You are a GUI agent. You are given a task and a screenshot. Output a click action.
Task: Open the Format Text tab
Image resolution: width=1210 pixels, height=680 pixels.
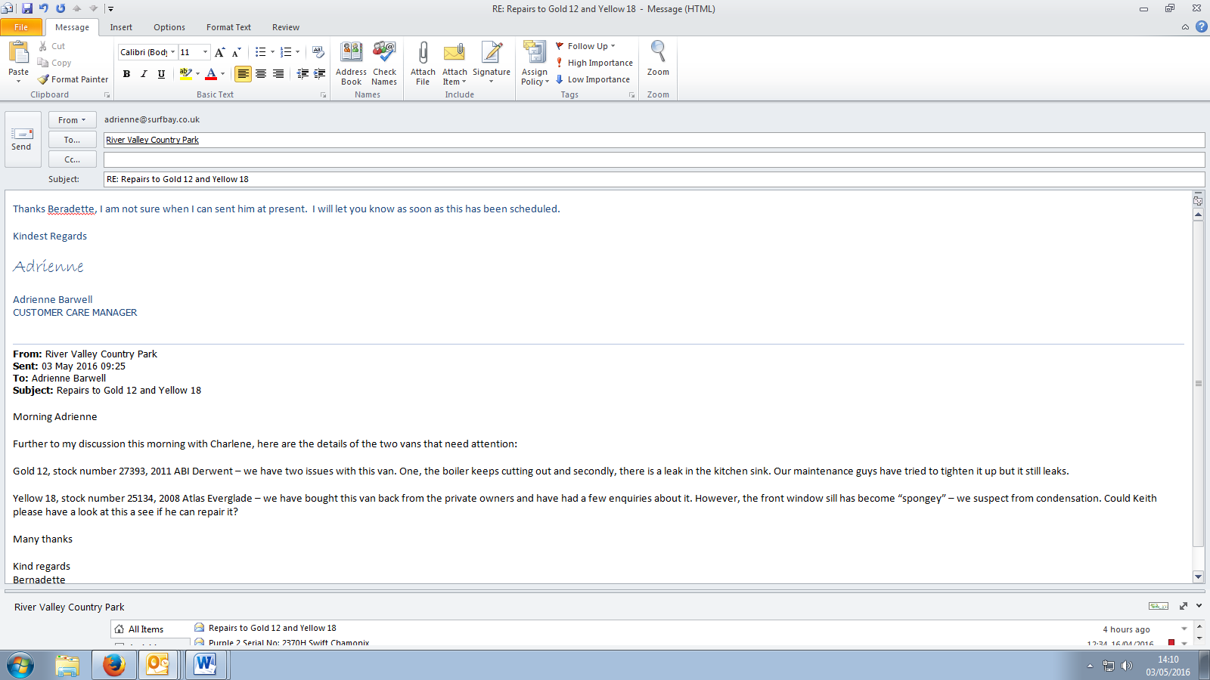pos(228,27)
